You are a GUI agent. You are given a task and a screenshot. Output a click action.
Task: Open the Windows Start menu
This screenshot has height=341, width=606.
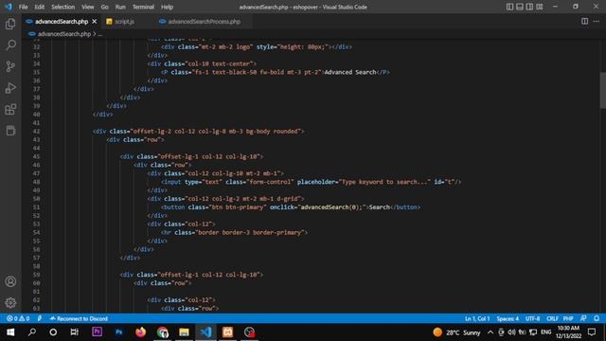(x=10, y=332)
